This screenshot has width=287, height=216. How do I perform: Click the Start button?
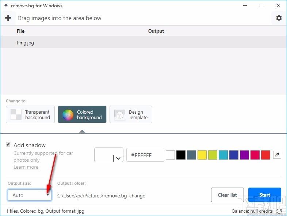point(264,195)
